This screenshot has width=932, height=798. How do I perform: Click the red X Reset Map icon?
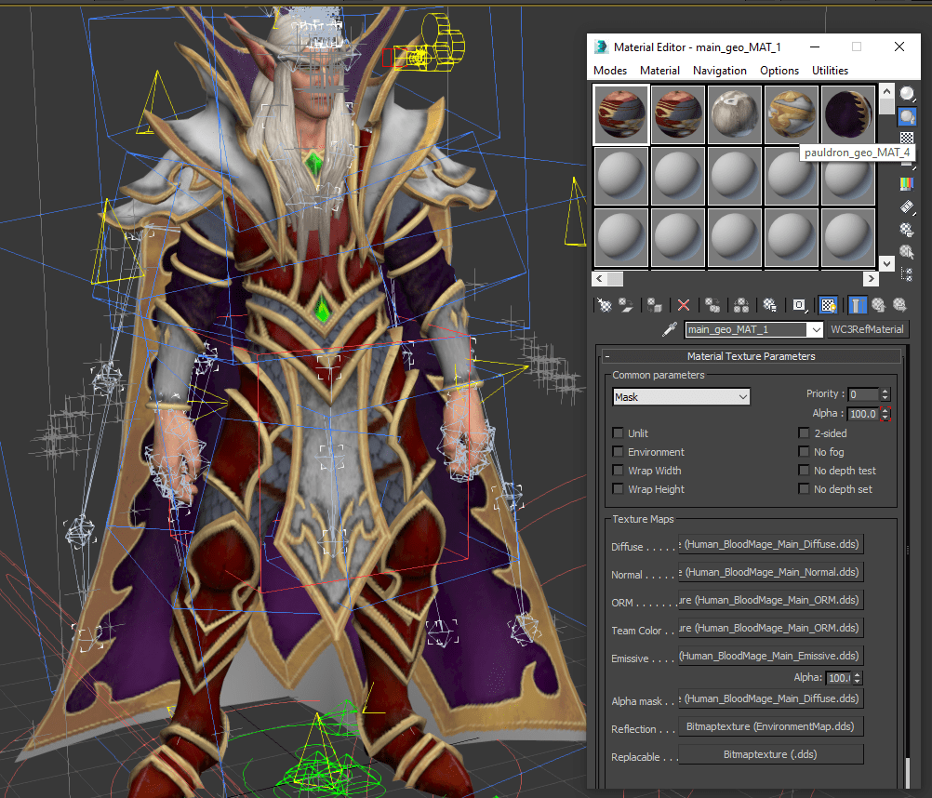(684, 305)
